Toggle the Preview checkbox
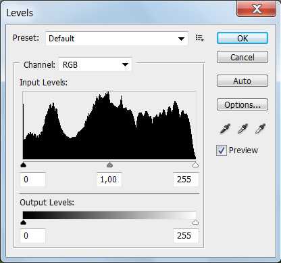281x263 pixels. coord(222,150)
